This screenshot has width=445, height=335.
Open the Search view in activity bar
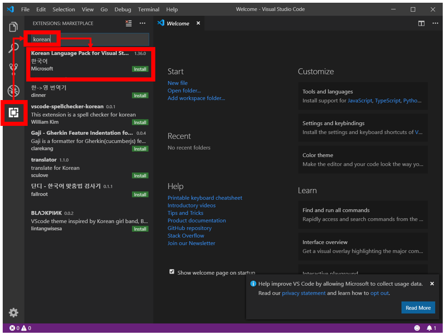(13, 48)
